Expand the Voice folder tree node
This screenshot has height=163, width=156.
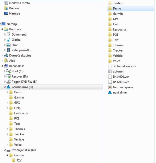(x=7, y=144)
